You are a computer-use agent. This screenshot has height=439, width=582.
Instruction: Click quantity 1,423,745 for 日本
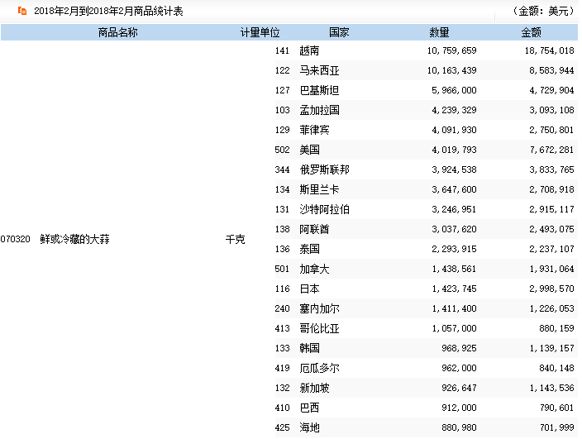coord(455,289)
